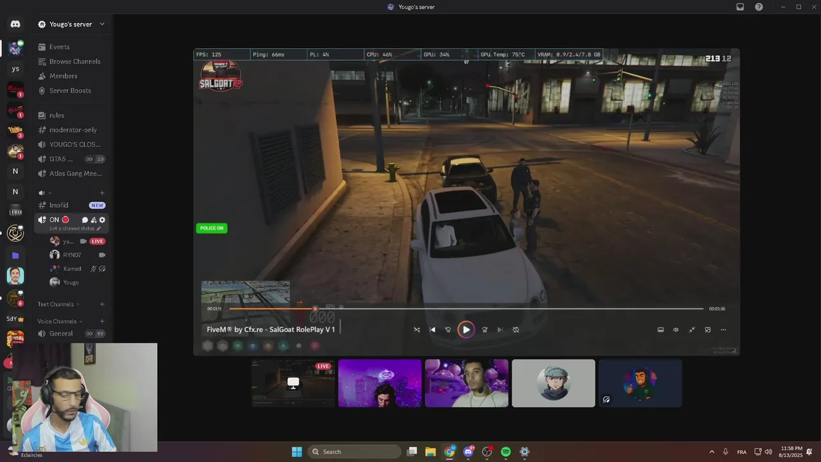The width and height of the screenshot is (821, 462).
Task: Open the Members list
Action: click(x=71, y=76)
